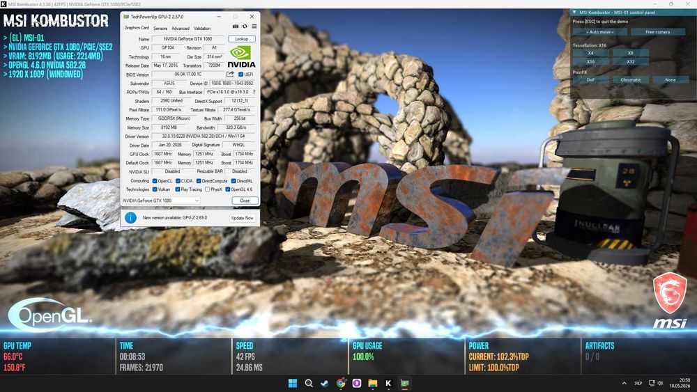Toggle the OpenCL checkbox
The height and width of the screenshot is (392, 697).
point(155,181)
